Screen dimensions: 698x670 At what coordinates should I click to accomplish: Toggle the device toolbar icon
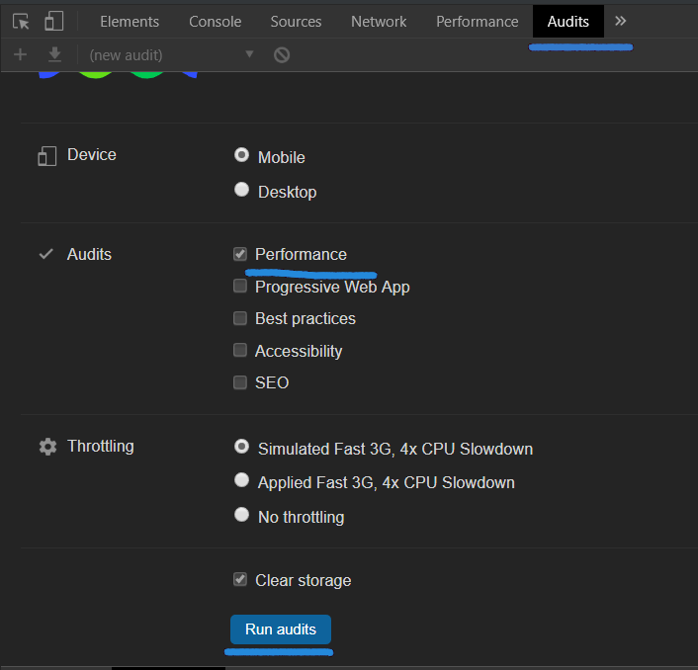53,21
